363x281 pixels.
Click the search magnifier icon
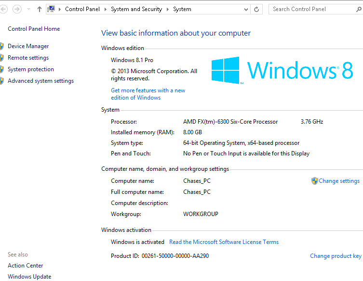point(359,9)
